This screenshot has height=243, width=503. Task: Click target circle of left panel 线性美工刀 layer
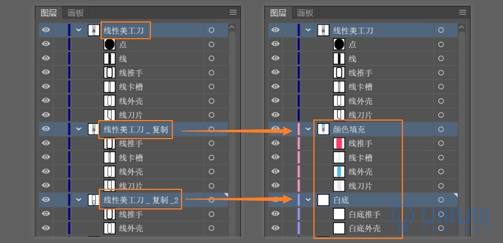[211, 30]
